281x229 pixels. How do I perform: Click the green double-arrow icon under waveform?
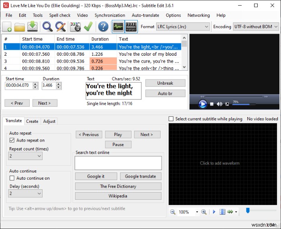pos(230,212)
